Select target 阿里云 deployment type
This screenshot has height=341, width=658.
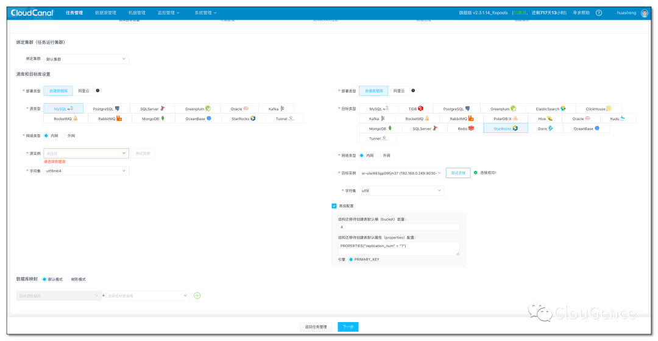click(x=398, y=91)
